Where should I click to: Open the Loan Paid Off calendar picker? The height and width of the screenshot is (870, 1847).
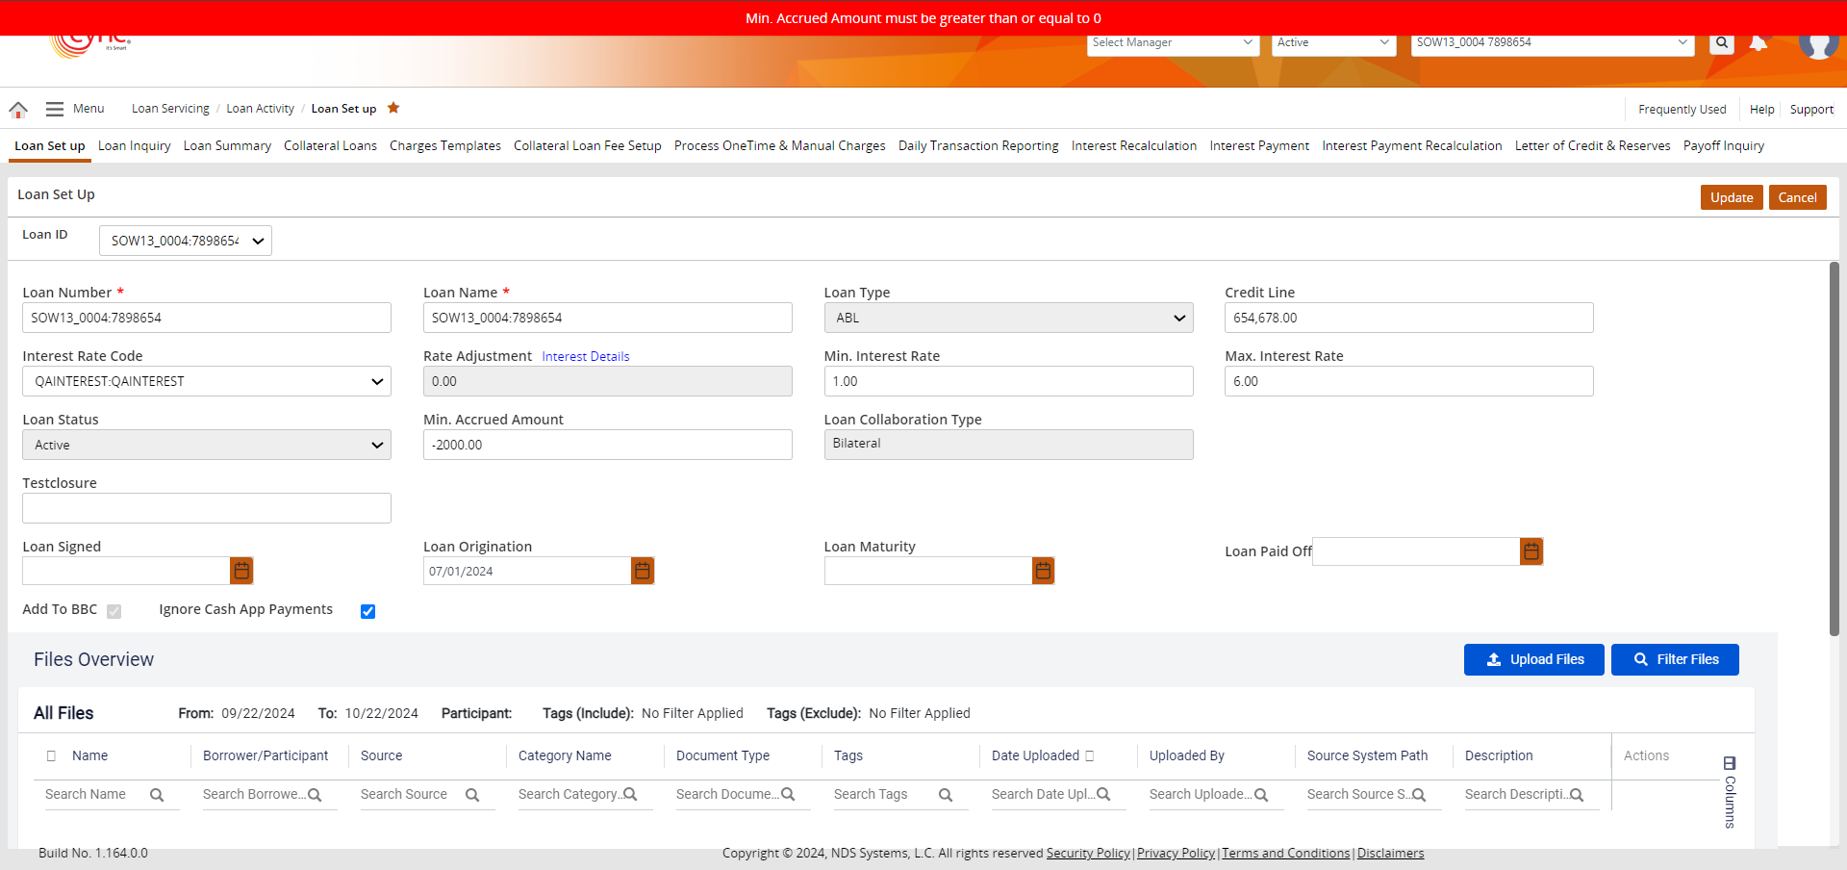(x=1531, y=551)
